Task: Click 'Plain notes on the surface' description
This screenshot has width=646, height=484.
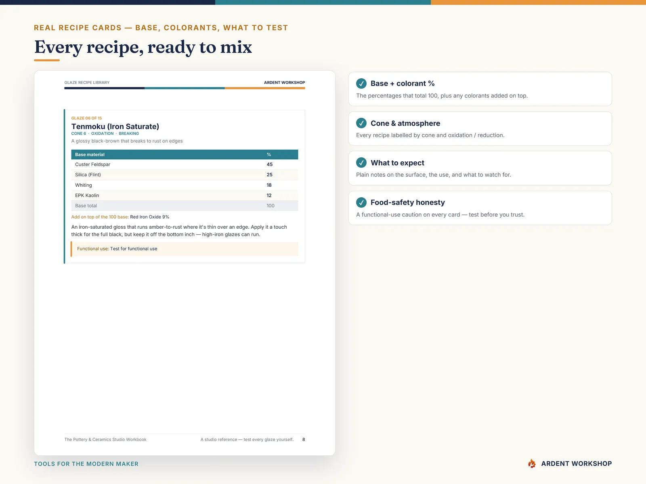Action: tap(433, 175)
